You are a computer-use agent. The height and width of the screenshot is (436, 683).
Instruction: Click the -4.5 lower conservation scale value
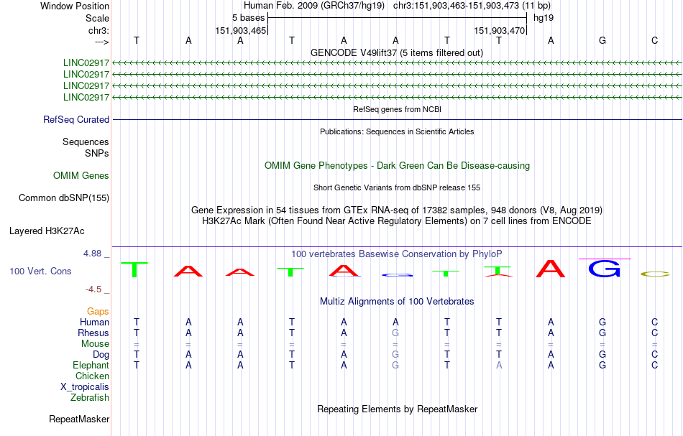[x=93, y=289]
